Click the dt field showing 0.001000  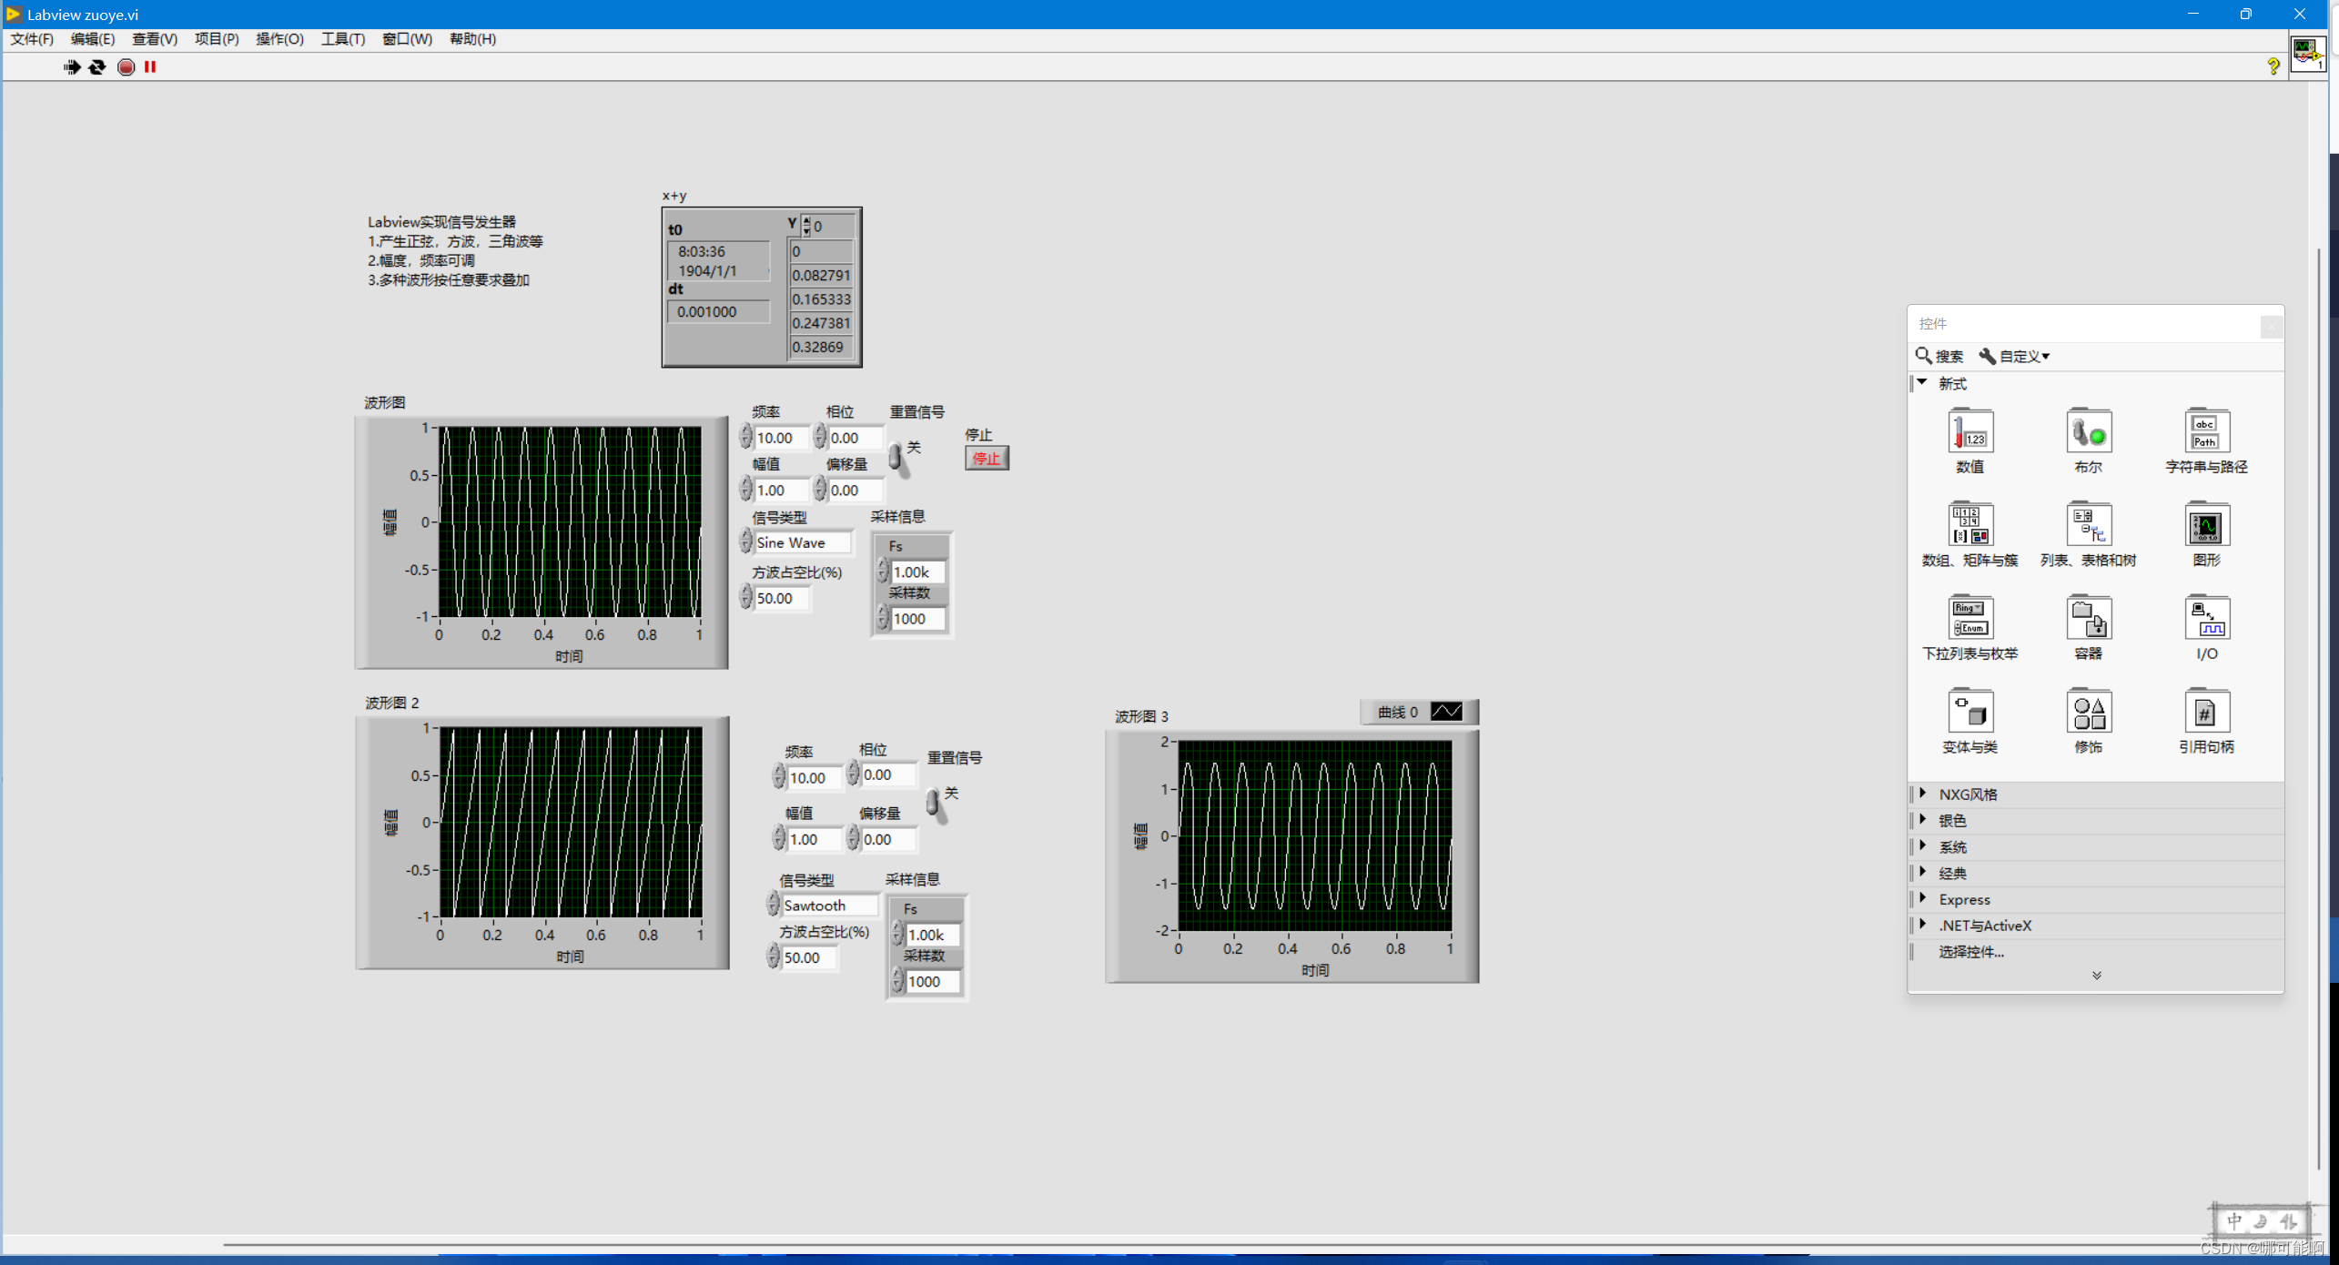coord(719,312)
